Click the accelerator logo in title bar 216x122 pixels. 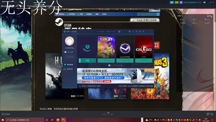point(64,32)
